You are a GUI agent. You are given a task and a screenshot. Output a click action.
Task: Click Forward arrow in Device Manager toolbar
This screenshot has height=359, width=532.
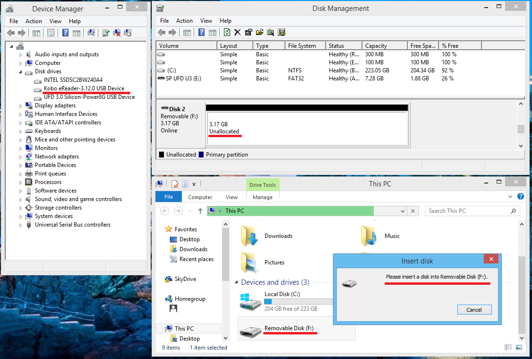click(22, 33)
